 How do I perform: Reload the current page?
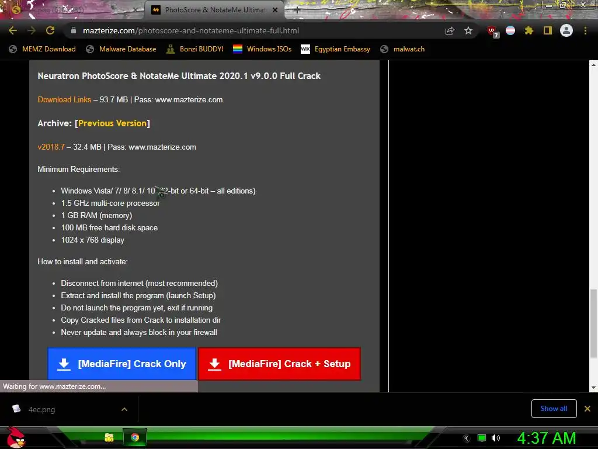[50, 30]
